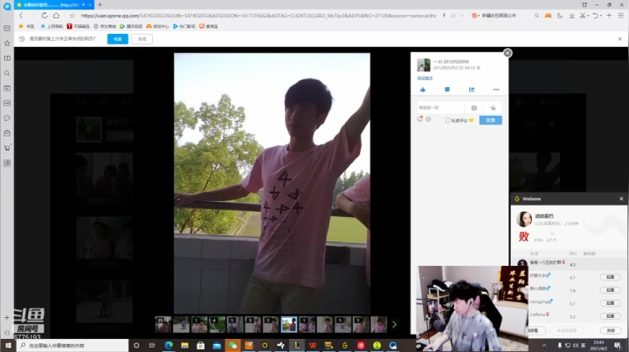Viewport: 629px width, 352px height.
Task: Attach a picture with the camera icon
Action: (x=474, y=107)
